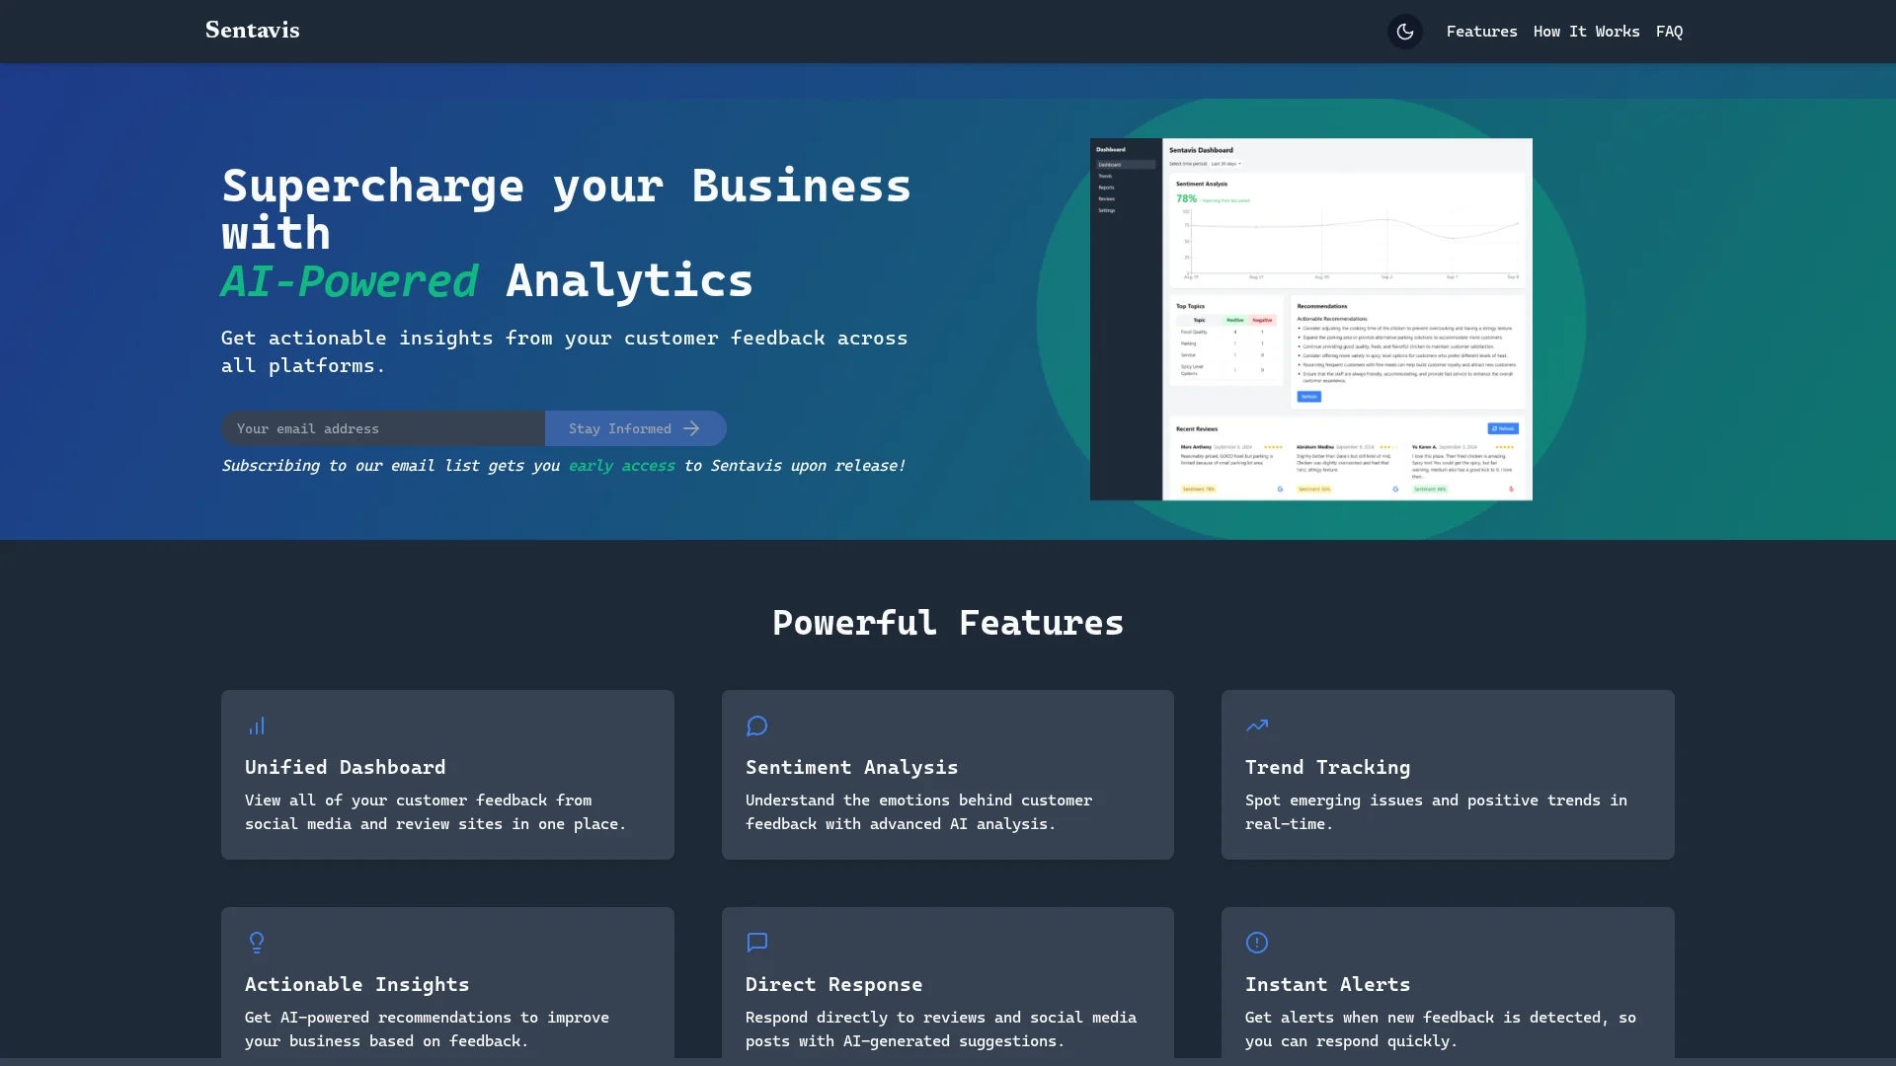The height and width of the screenshot is (1066, 1896).
Task: Focus the email address input field
Action: pos(383,428)
